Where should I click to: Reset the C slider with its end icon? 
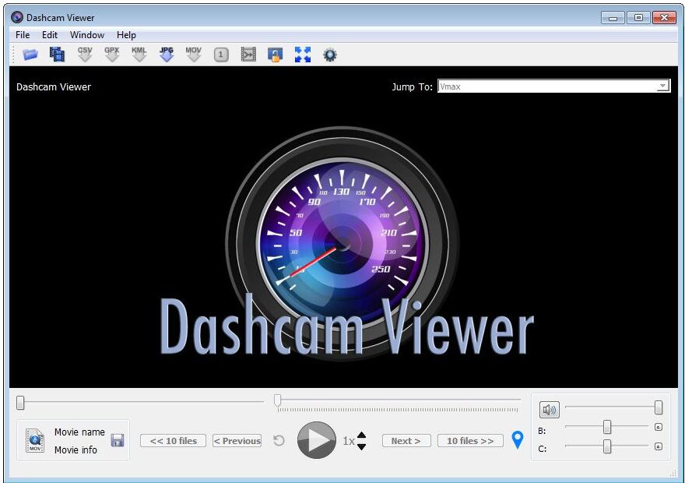point(659,446)
